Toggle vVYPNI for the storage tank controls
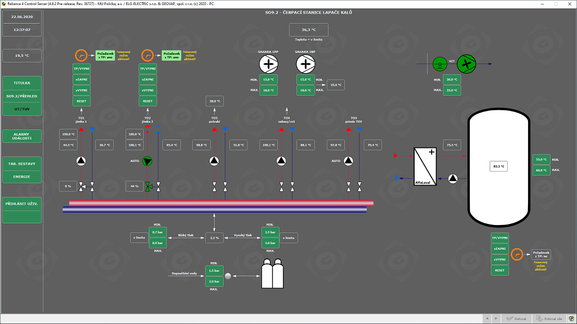 click(499, 259)
